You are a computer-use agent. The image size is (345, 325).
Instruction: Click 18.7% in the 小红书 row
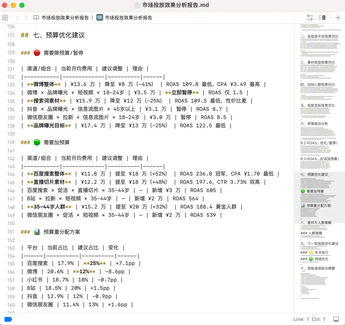coord(61,280)
